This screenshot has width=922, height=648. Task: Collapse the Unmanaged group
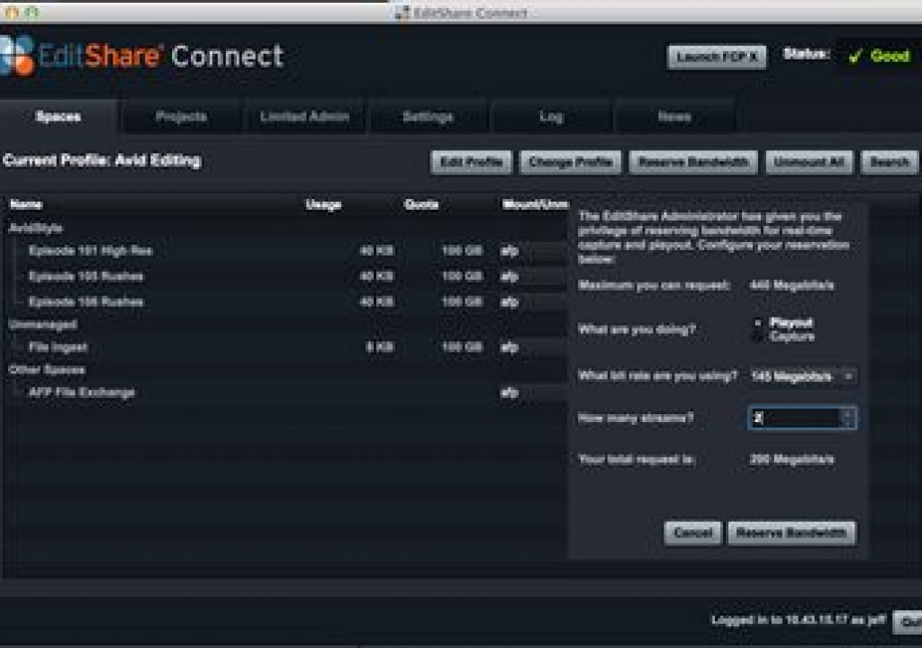pos(43,324)
